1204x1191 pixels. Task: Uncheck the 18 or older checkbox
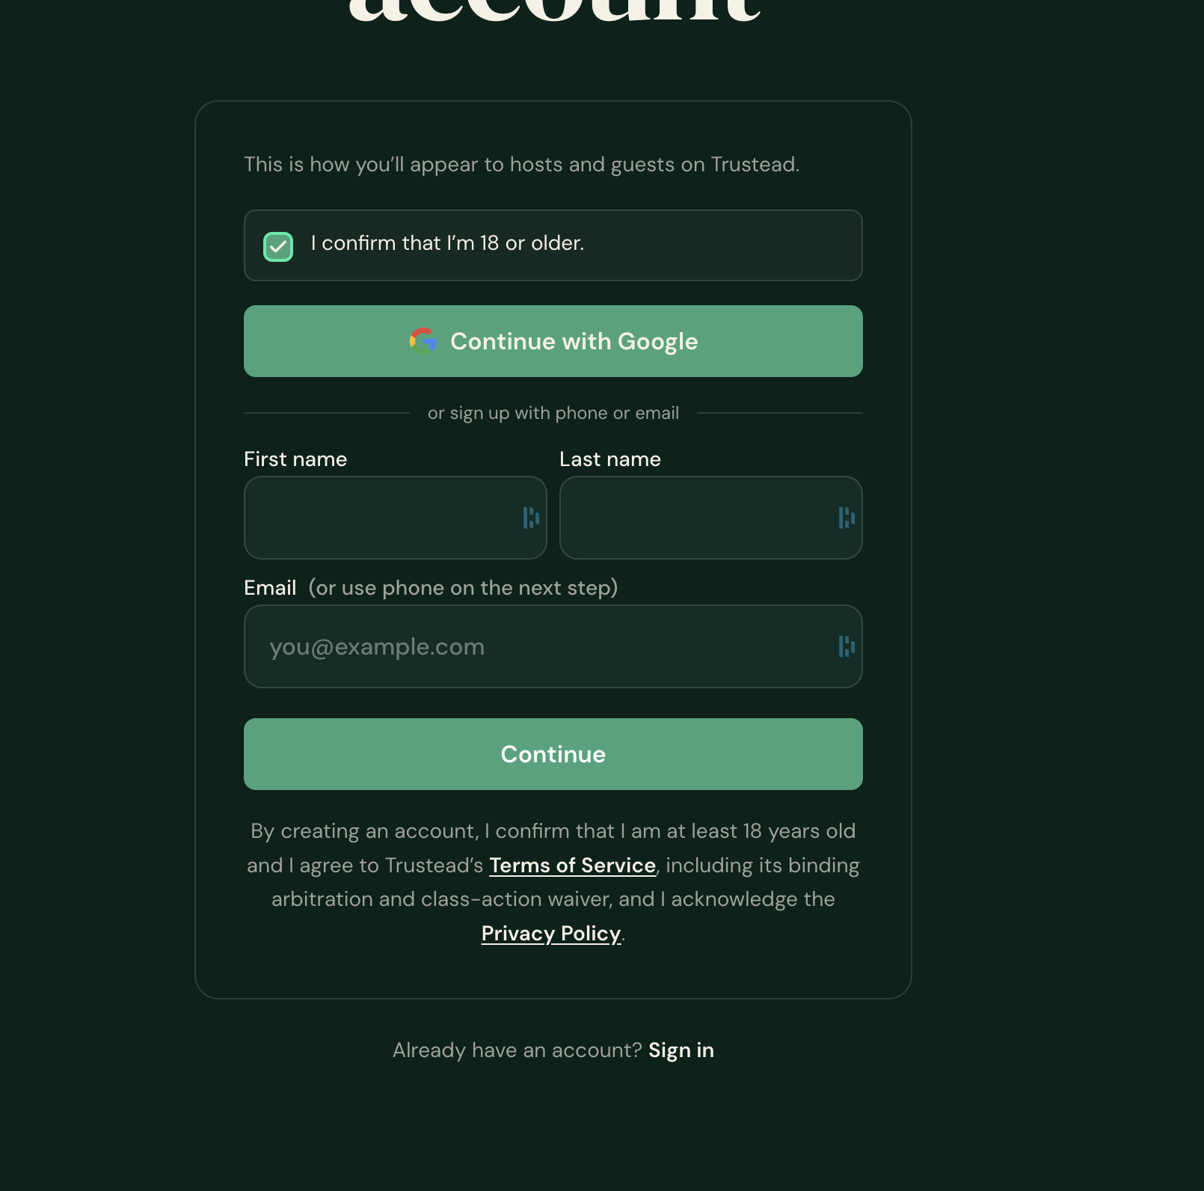[278, 246]
